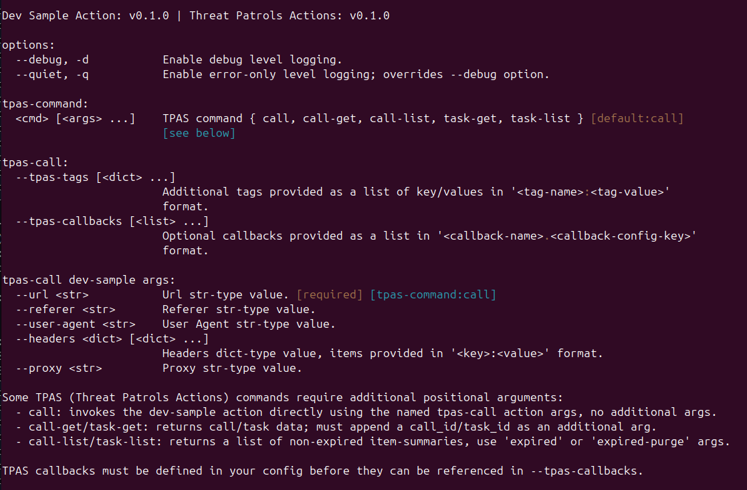Click the call-list/task-list description line

[372, 442]
